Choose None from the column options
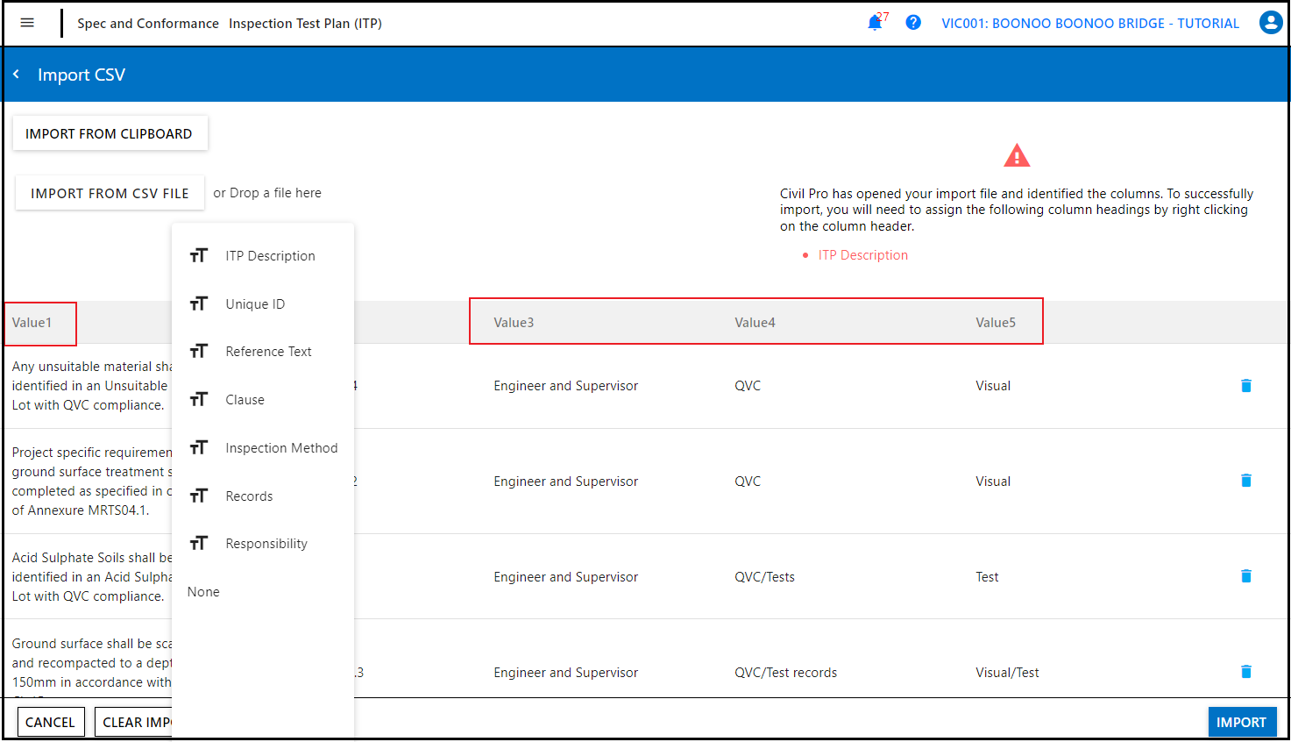Image resolution: width=1291 pixels, height=742 pixels. click(203, 591)
